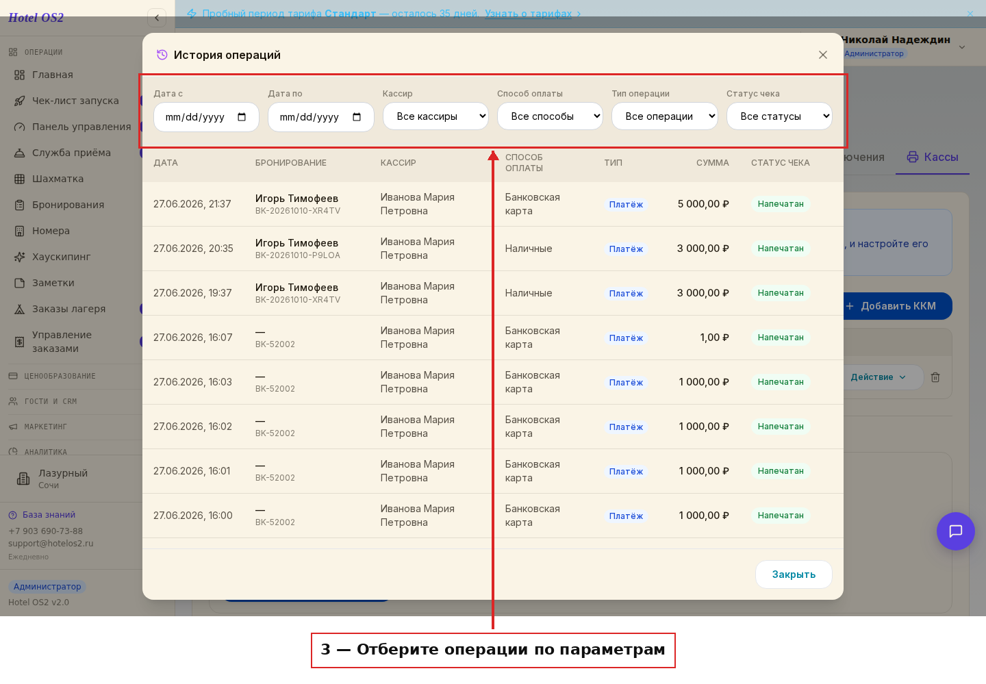The height and width of the screenshot is (684, 986).
Task: Open the Все кассиры dropdown
Action: click(x=435, y=116)
